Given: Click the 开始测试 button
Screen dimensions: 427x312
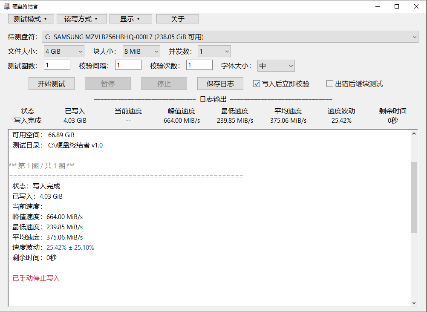Looking at the screenshot, I should 52,84.
